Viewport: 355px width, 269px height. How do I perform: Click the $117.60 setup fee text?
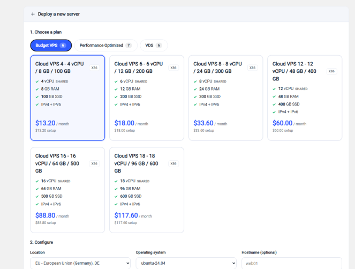click(x=126, y=223)
